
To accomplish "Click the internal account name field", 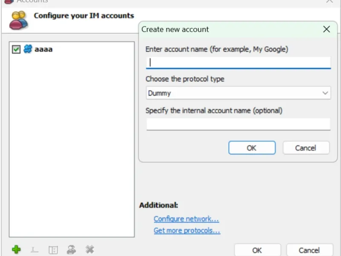I will tap(238, 124).
